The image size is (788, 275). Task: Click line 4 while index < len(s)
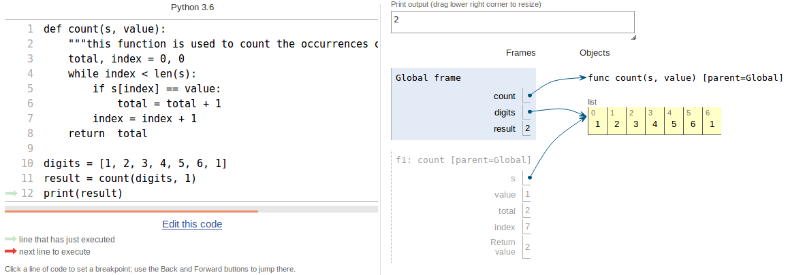(x=132, y=74)
